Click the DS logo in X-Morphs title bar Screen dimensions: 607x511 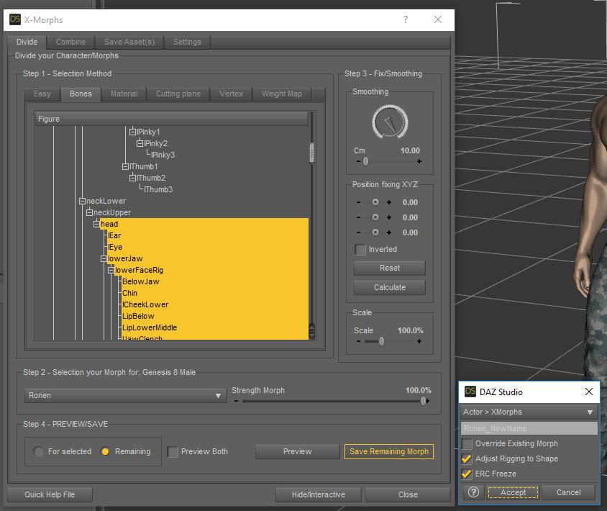14,19
